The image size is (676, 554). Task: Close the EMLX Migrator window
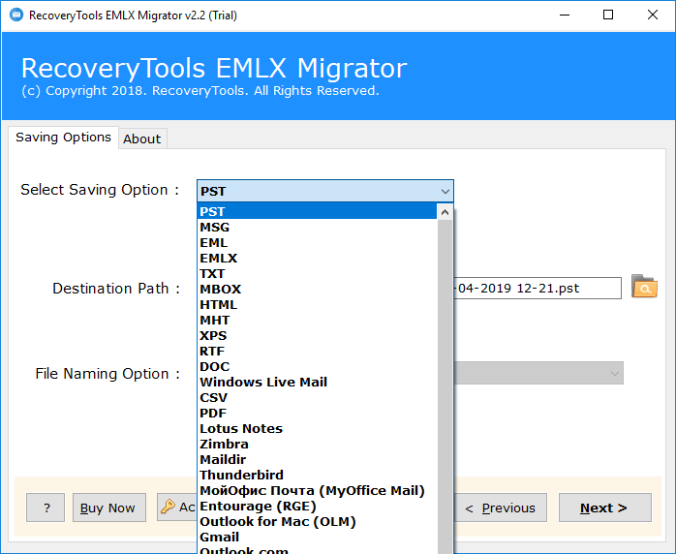[653, 15]
